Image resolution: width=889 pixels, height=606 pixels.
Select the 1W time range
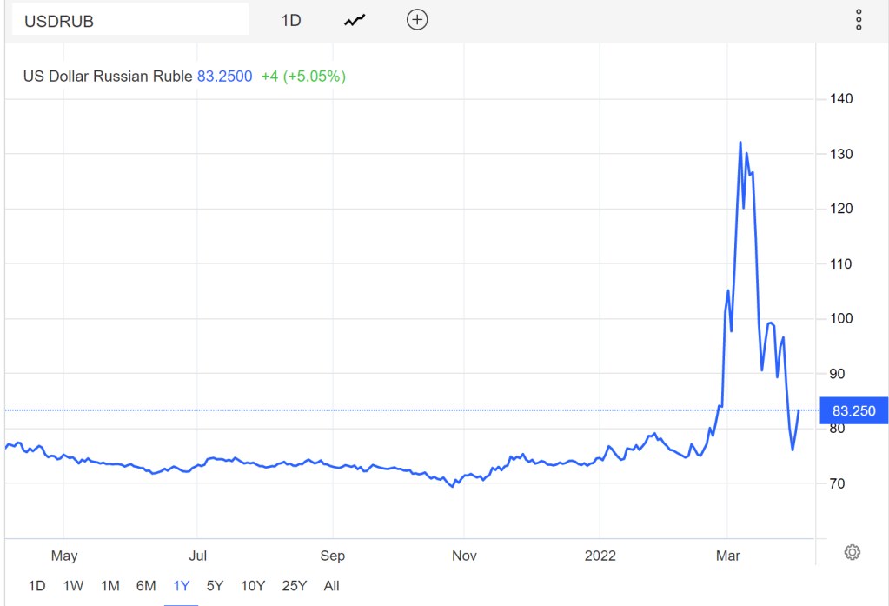coord(73,586)
